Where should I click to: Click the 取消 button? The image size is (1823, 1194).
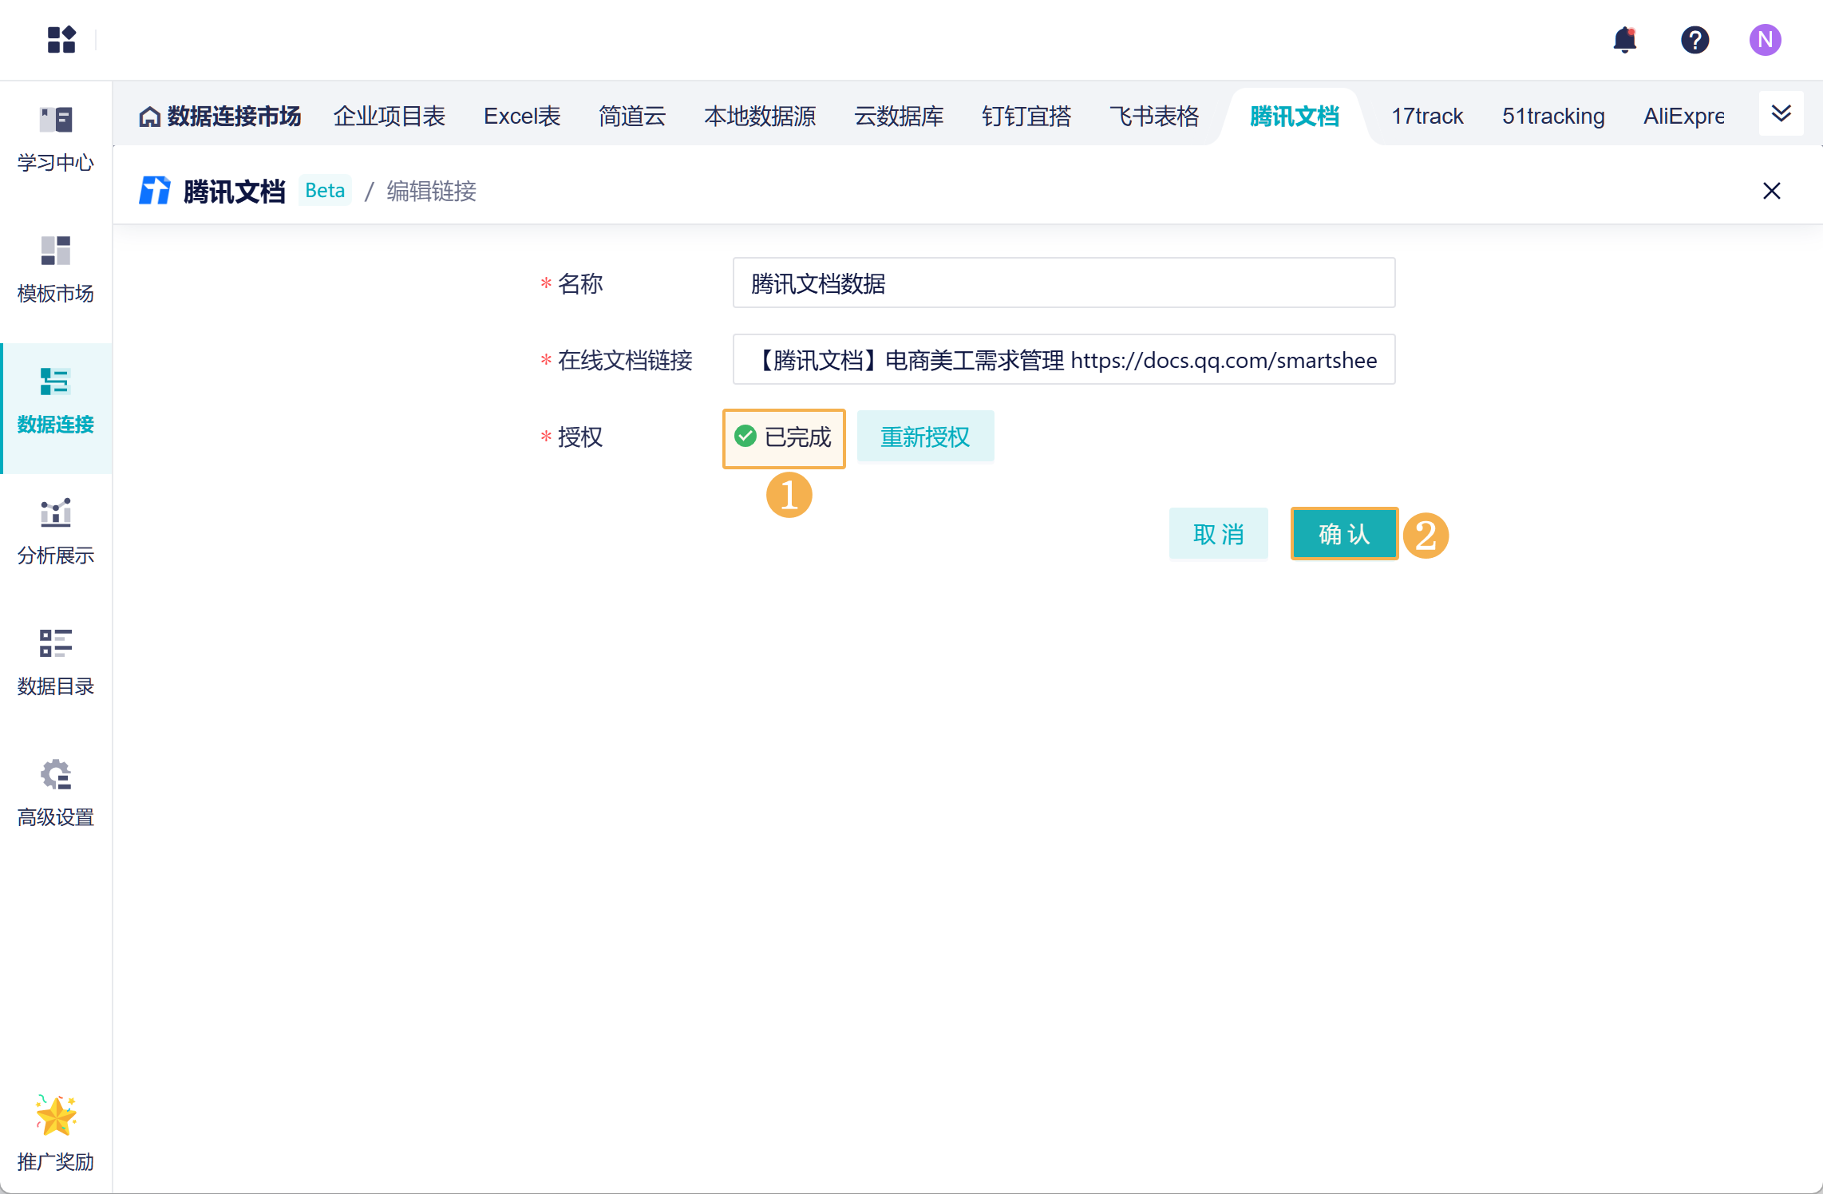tap(1218, 534)
